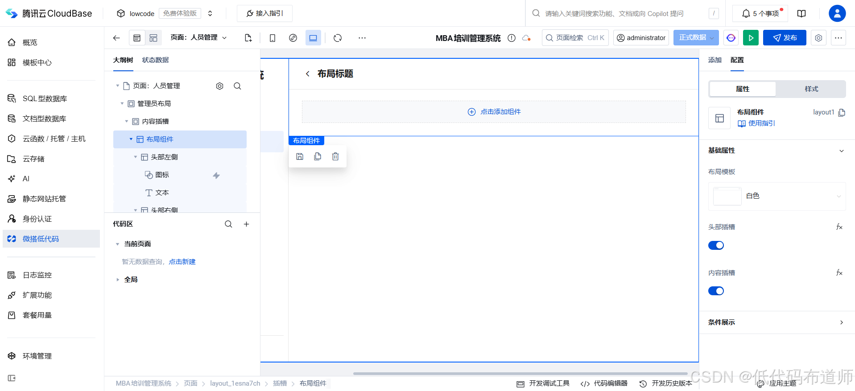The height and width of the screenshot is (391, 855).
Task: Click the mini-program preview icon
Action: pos(293,38)
